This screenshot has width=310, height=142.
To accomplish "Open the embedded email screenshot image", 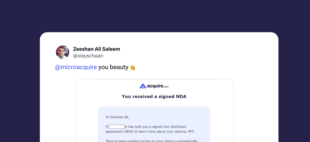I will tap(154, 111).
